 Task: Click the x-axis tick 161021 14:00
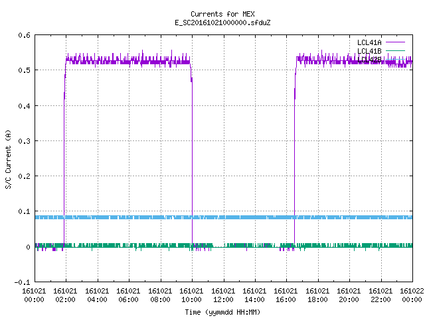pos(254,295)
